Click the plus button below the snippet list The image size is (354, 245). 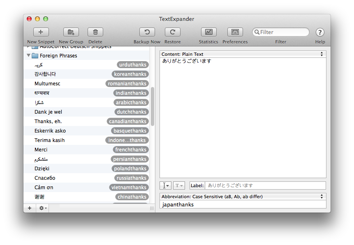pyautogui.click(x=29, y=208)
